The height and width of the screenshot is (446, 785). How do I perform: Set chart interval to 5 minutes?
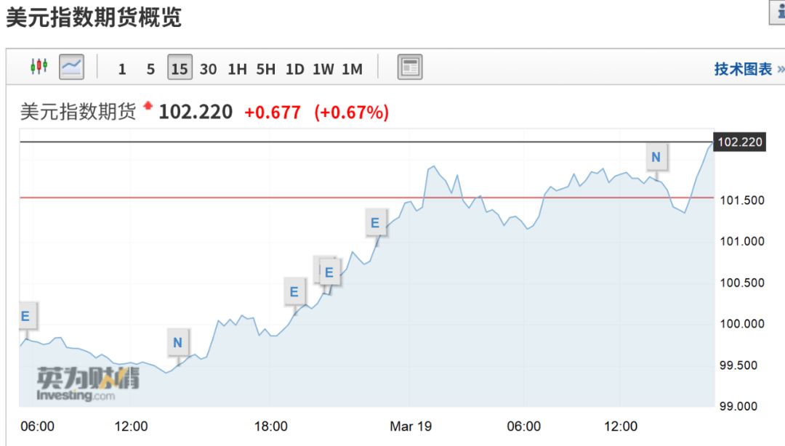(150, 69)
